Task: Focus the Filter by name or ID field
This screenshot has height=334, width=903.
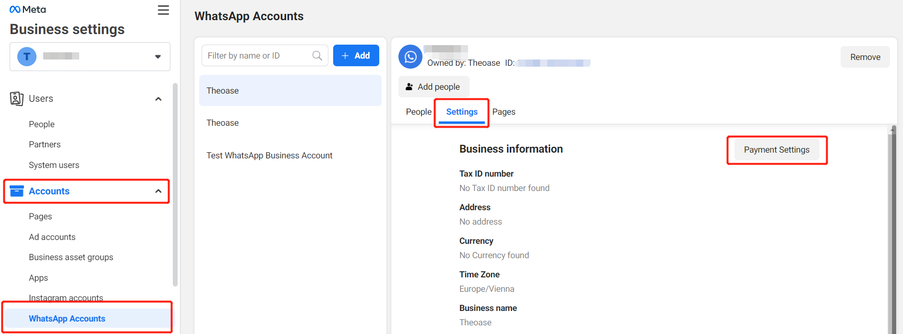Action: coord(257,56)
